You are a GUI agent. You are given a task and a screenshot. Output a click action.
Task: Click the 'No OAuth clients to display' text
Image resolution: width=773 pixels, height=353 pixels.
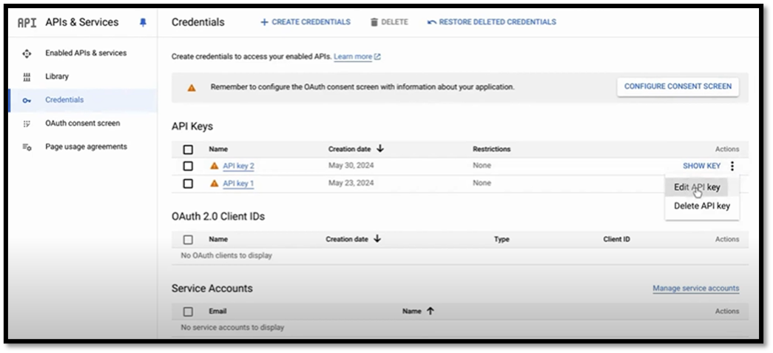pyautogui.click(x=226, y=255)
